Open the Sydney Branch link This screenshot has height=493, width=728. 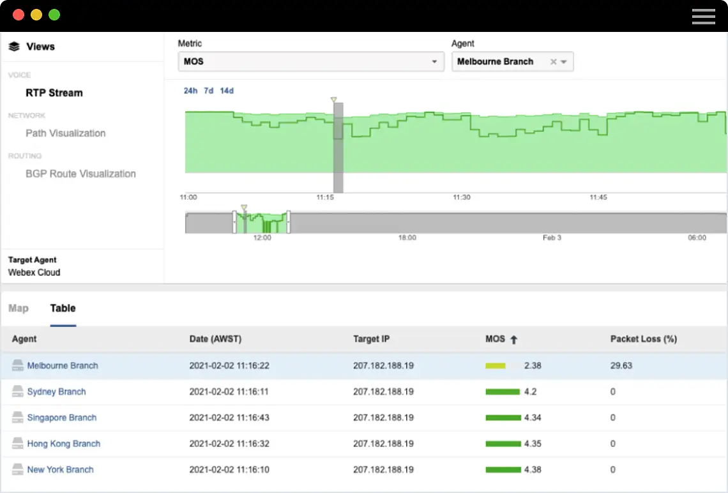pyautogui.click(x=56, y=391)
